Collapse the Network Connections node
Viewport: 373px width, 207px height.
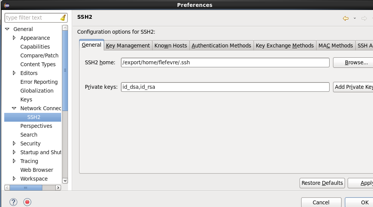pyautogui.click(x=14, y=108)
